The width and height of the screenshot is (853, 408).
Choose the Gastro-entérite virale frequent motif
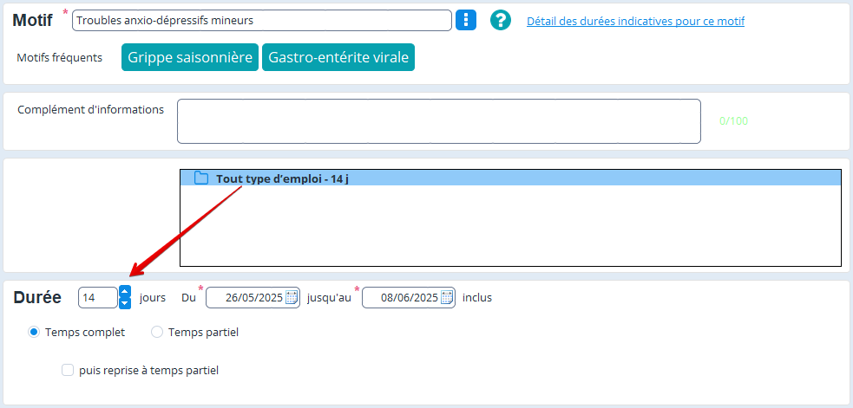(338, 58)
